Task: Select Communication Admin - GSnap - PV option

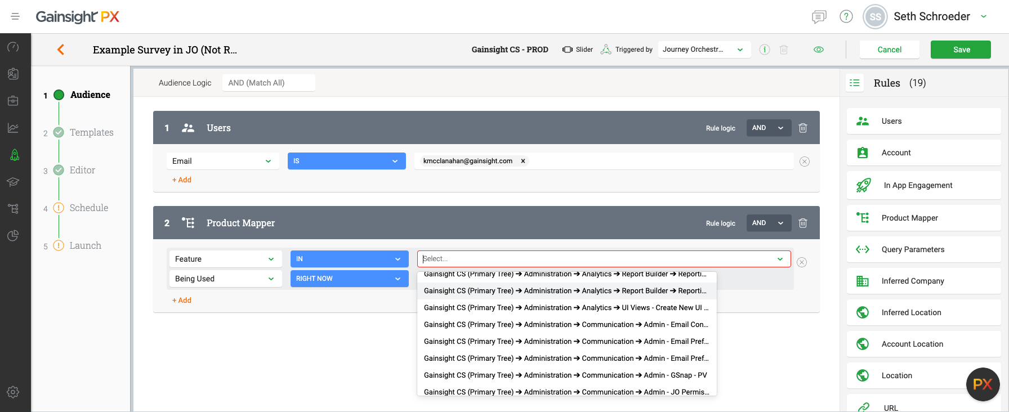Action: (x=567, y=375)
